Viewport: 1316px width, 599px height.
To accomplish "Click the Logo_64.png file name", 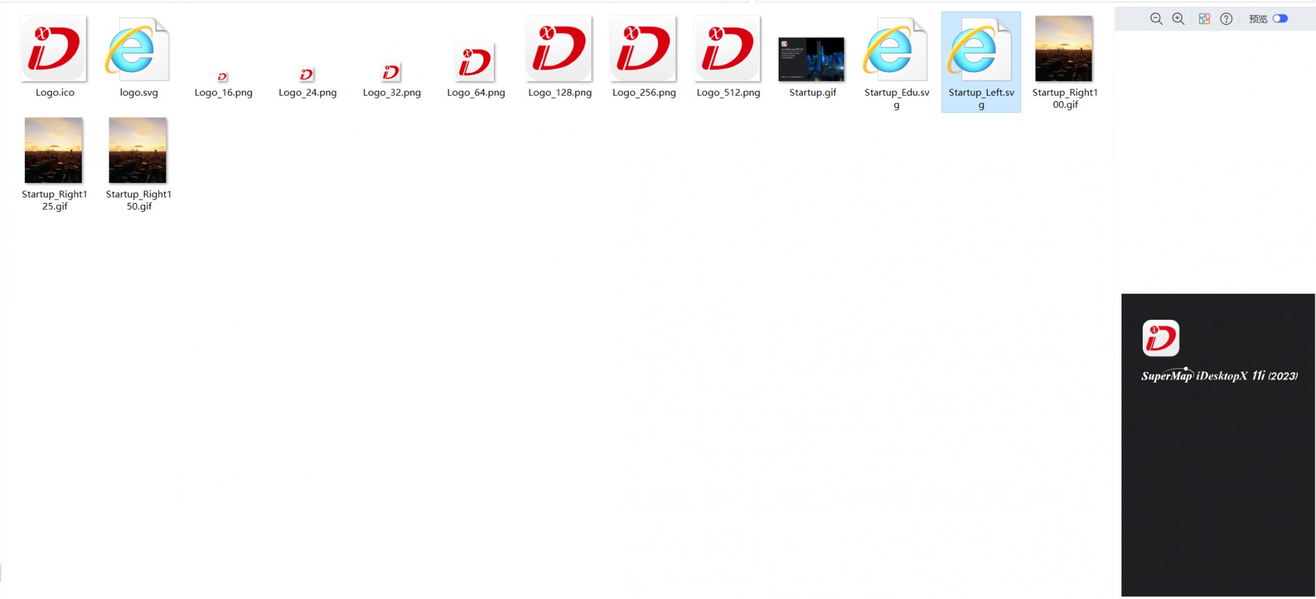I will click(x=476, y=93).
